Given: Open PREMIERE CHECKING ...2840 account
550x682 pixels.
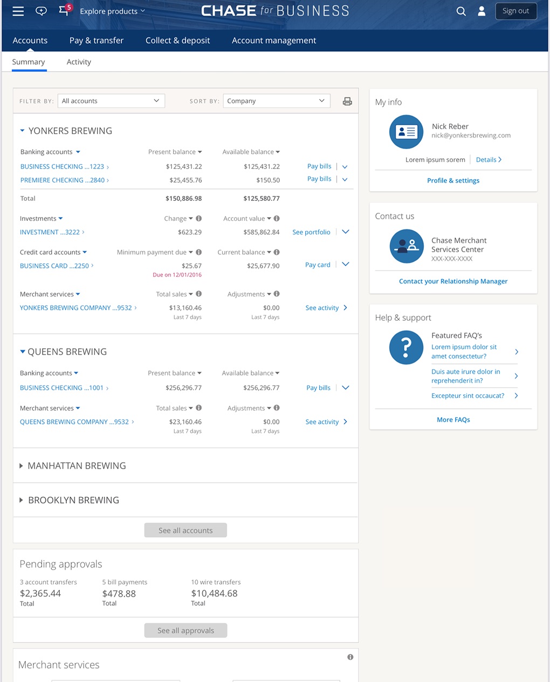Looking at the screenshot, I should pos(64,180).
